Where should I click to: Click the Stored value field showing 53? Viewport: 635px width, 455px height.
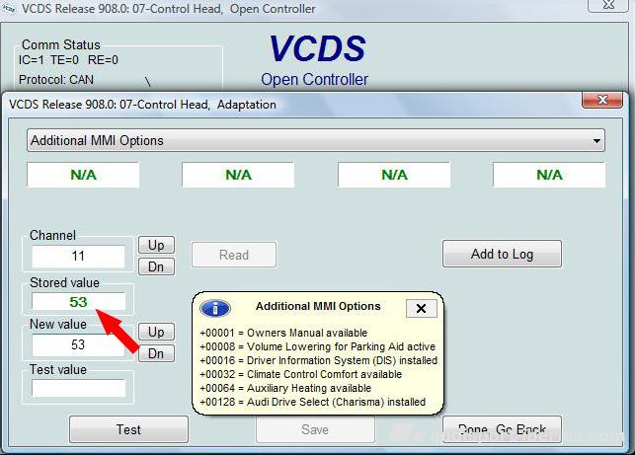tap(78, 302)
